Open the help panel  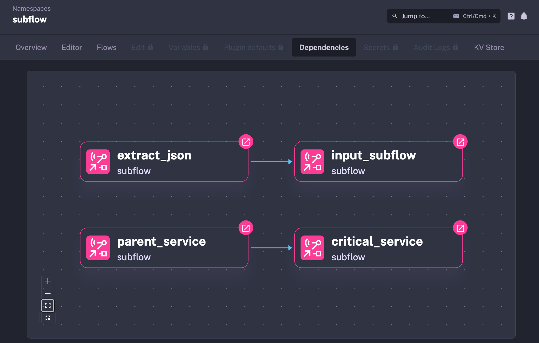click(x=511, y=16)
